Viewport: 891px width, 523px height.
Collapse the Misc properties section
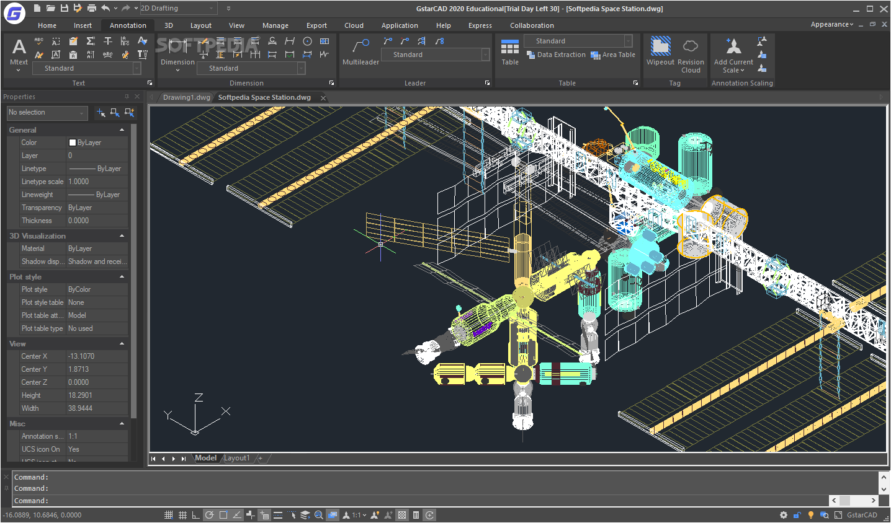(x=122, y=424)
